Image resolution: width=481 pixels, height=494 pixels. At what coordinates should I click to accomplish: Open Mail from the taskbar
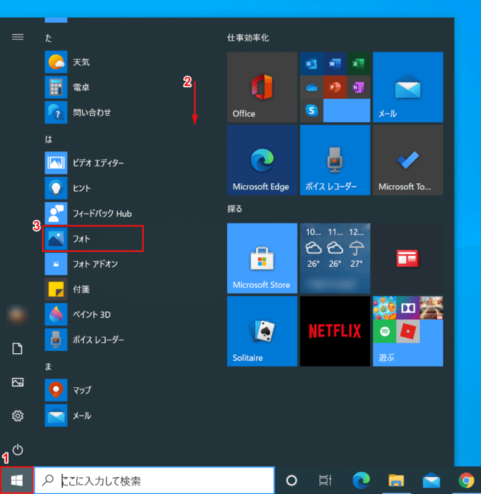[431, 480]
